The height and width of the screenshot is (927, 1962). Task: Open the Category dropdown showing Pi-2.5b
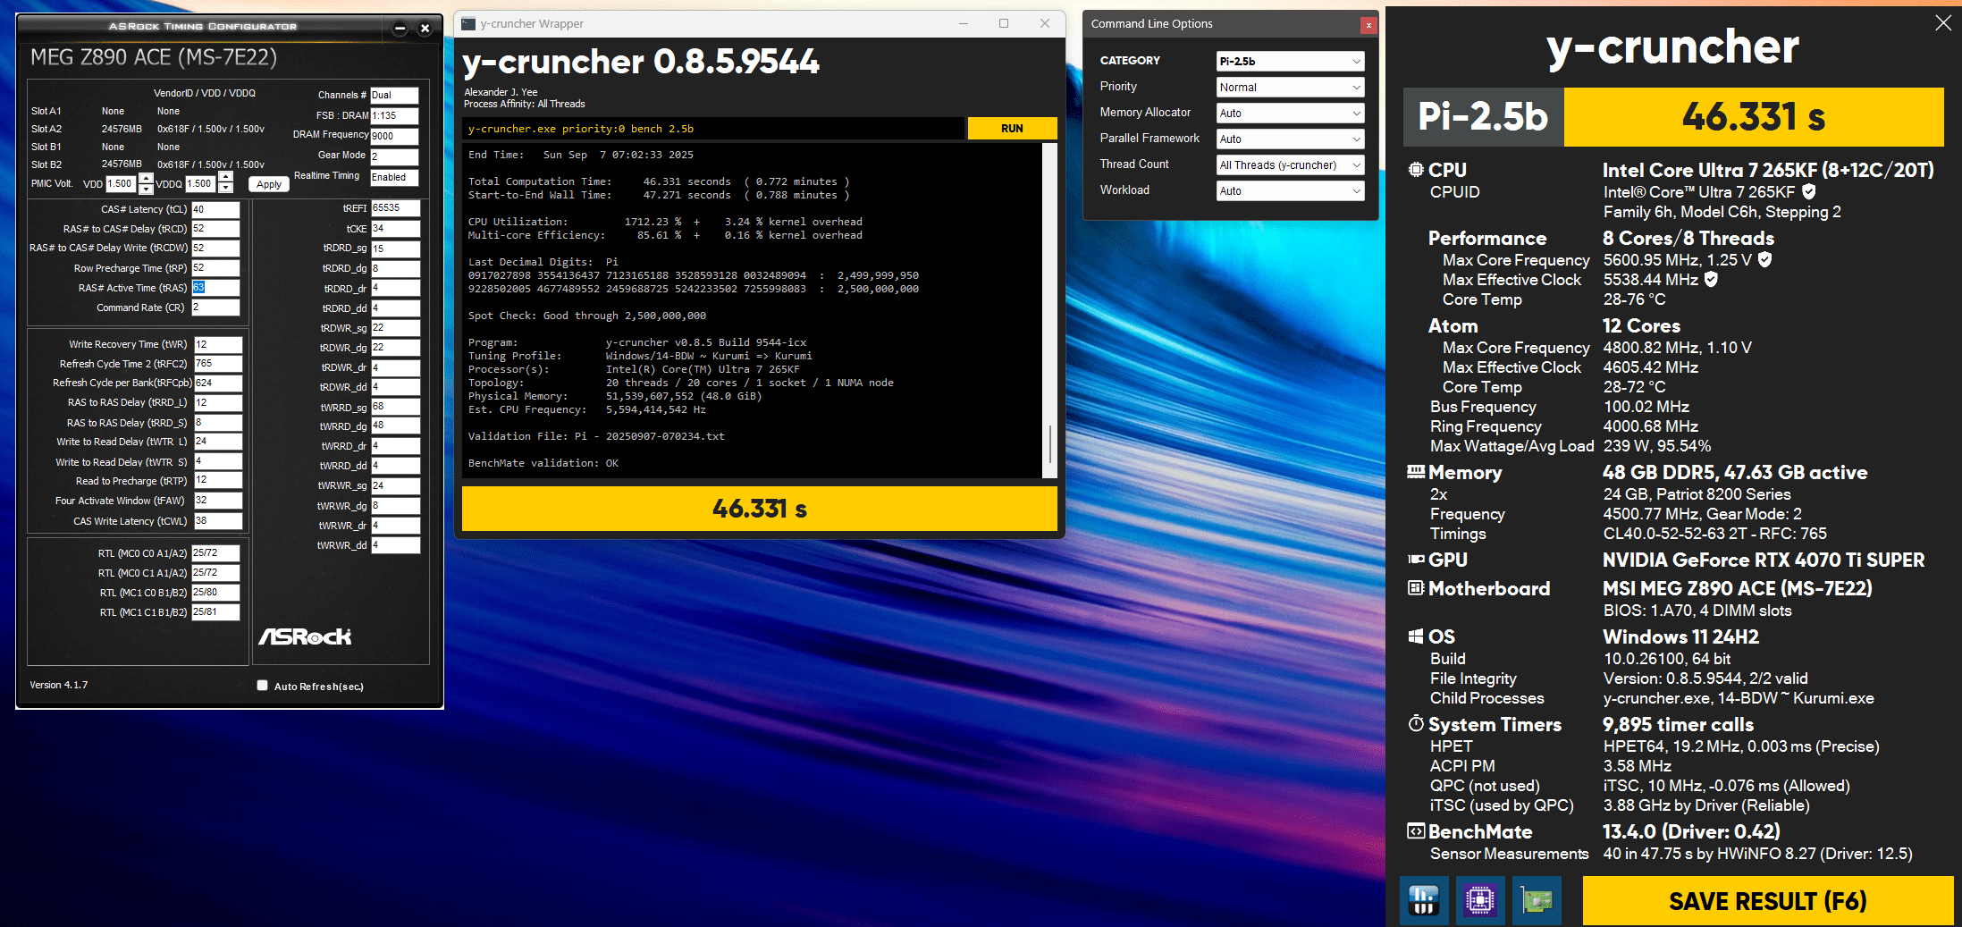[x=1290, y=61]
